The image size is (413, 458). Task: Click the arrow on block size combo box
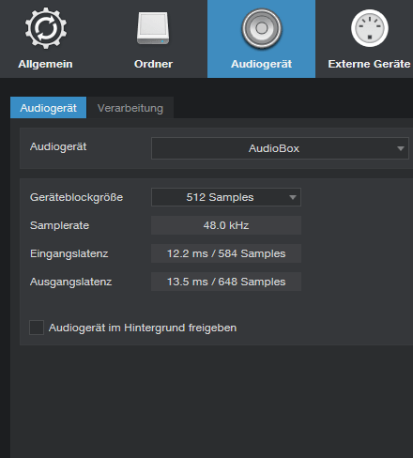(293, 197)
